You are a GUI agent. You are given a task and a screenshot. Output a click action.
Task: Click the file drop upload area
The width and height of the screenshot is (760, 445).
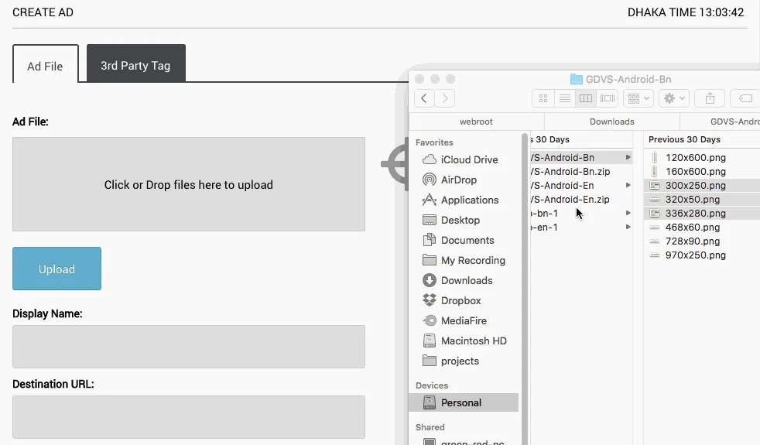(x=189, y=184)
